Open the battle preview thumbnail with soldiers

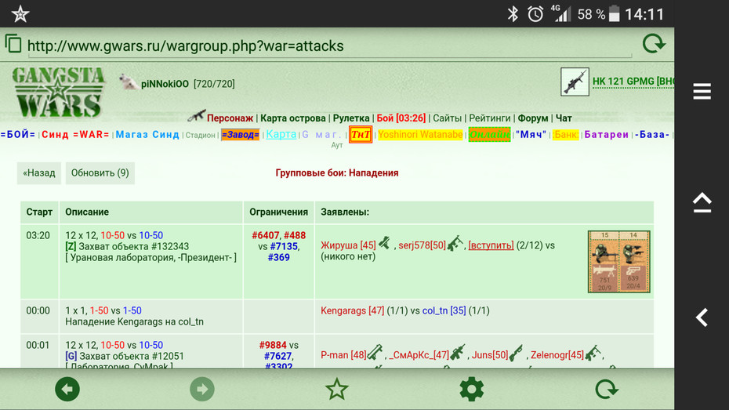pos(618,262)
